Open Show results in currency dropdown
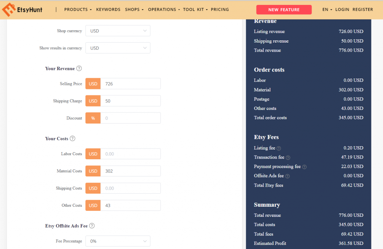 118,48
